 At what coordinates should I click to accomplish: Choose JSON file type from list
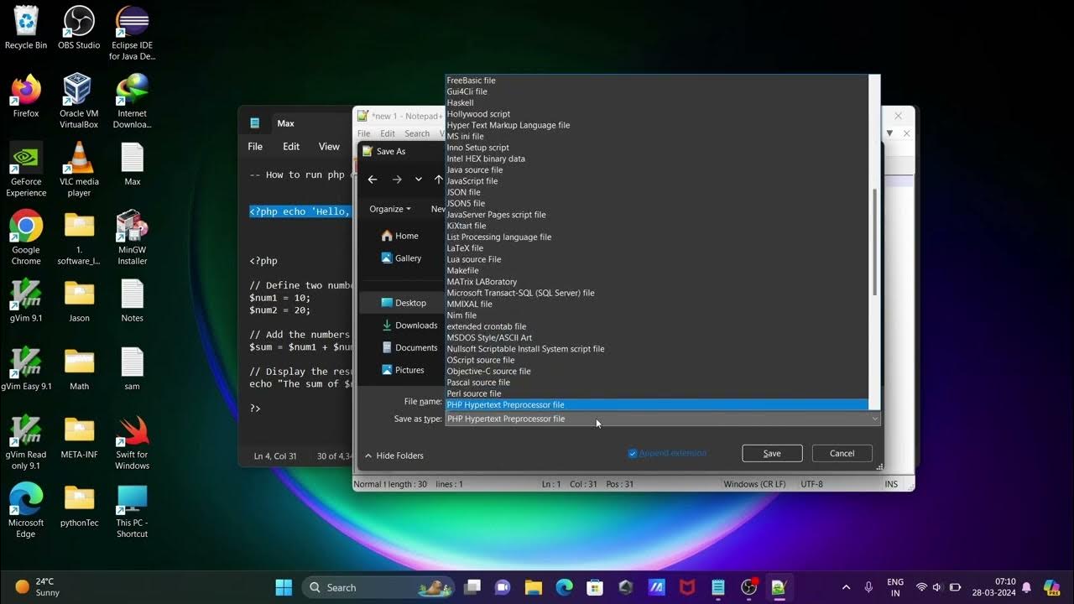tap(656, 192)
